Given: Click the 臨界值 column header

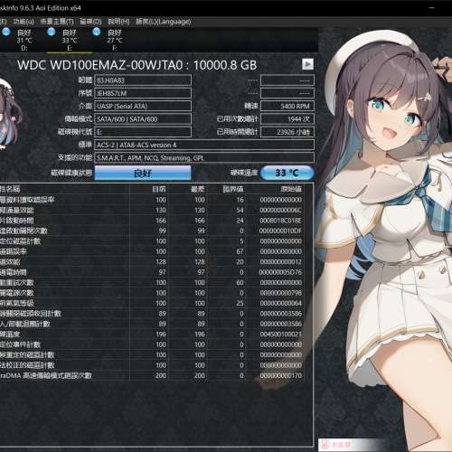Looking at the screenshot, I should 233,189.
